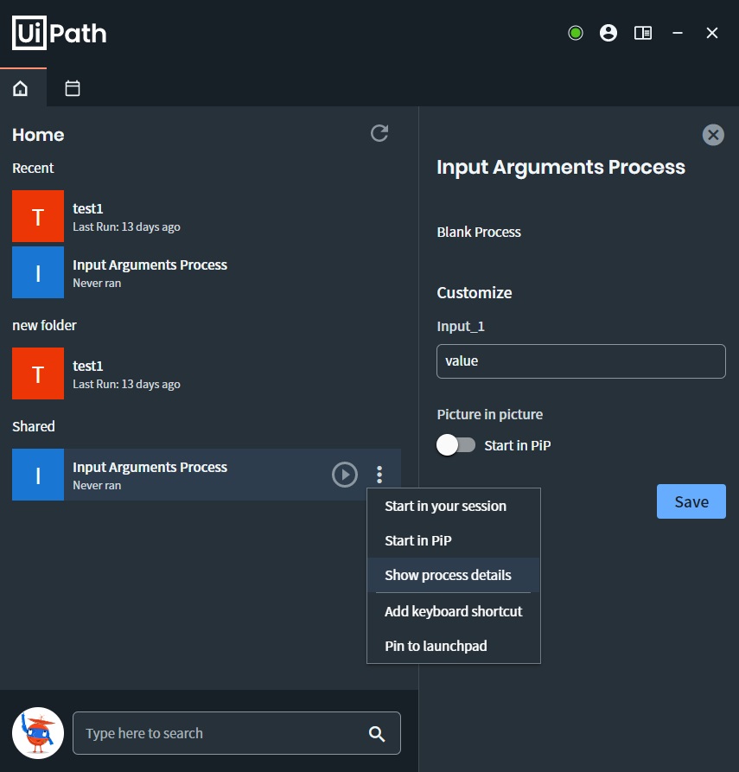Click the green connection status indicator
Viewport: 739px width, 772px height.
pos(575,33)
